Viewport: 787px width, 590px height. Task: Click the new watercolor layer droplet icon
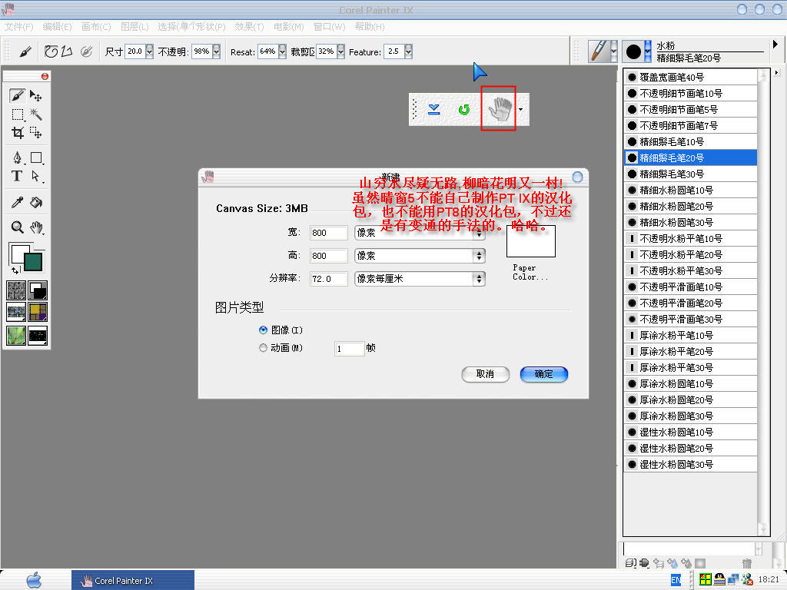[x=672, y=563]
